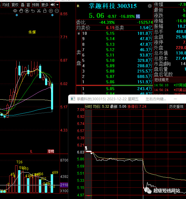186x199 pixels.
Task: Open the gear settings icon beside 掌趣科技 300315
Action: [150, 6]
